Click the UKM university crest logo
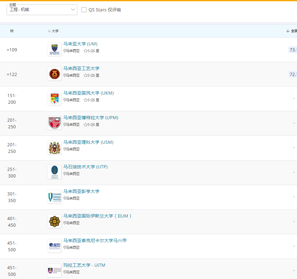 click(54, 99)
